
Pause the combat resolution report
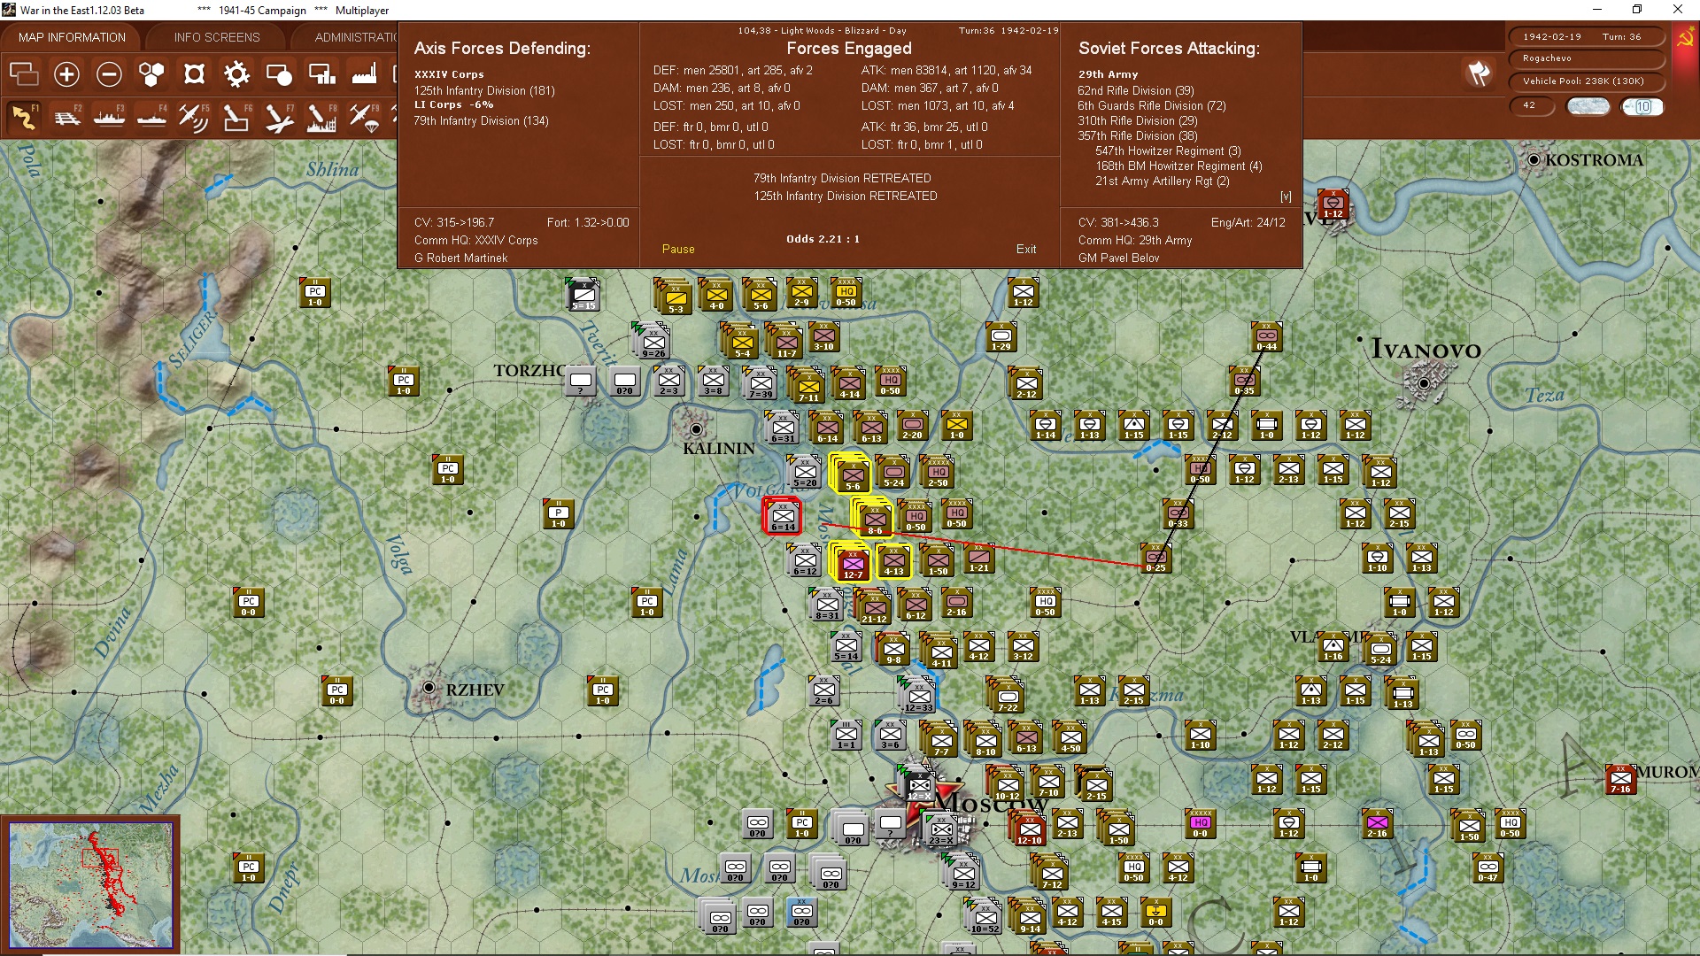678,250
